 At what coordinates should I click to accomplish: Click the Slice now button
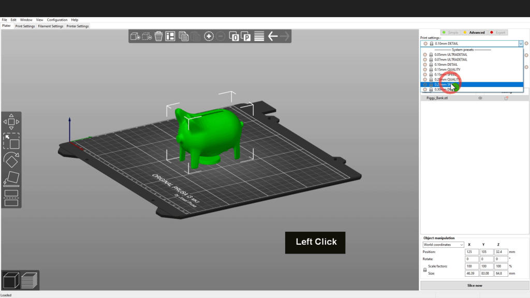(474, 286)
